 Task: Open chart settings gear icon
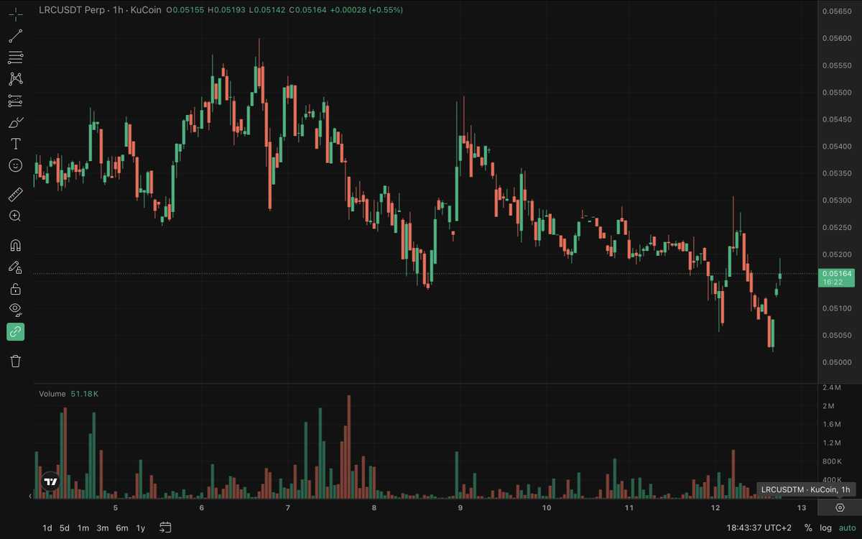[840, 507]
